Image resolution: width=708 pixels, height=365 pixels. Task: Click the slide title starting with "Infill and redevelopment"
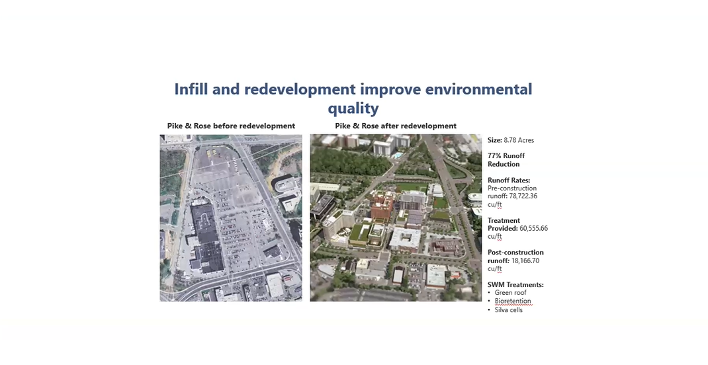[353, 89]
